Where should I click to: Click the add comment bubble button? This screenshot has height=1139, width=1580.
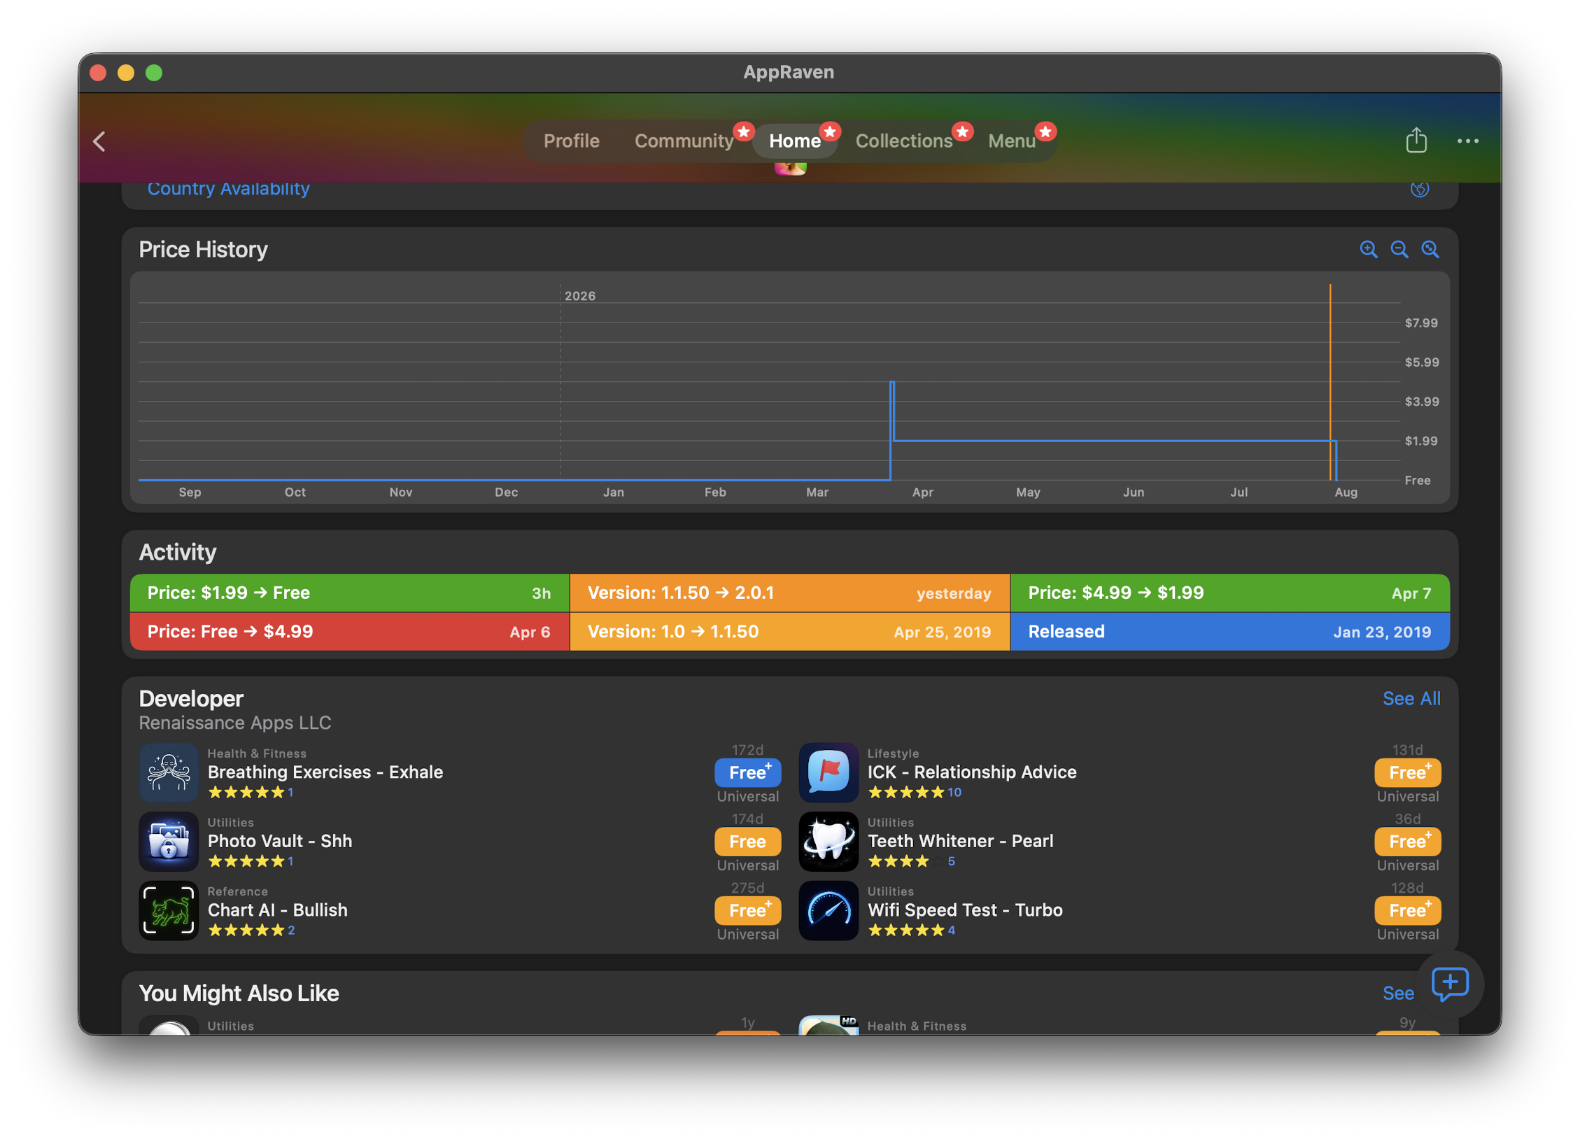pyautogui.click(x=1449, y=984)
